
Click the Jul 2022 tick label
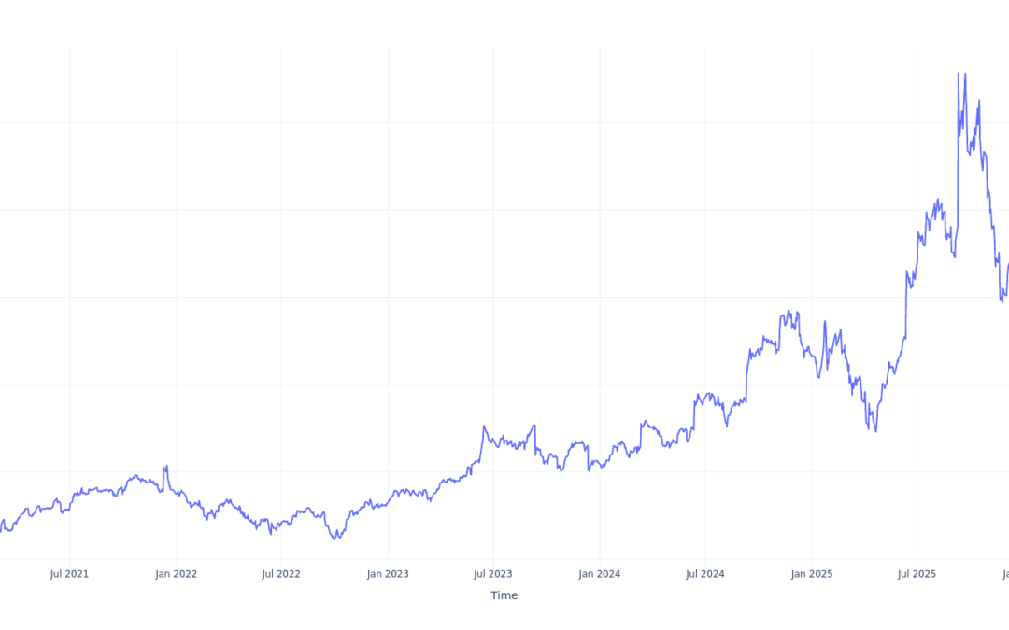[281, 574]
